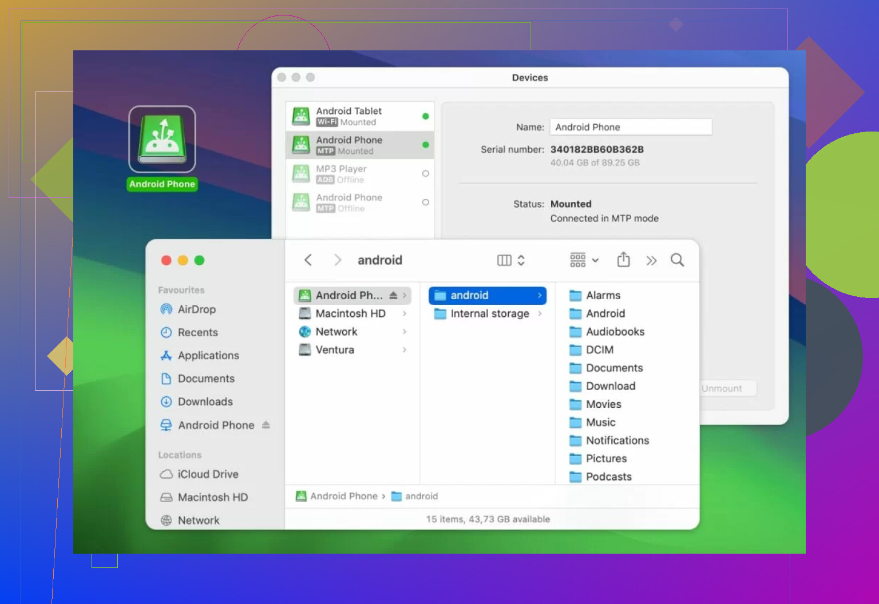The width and height of the screenshot is (879, 604).
Task: Open the Podcasts folder
Action: point(601,477)
